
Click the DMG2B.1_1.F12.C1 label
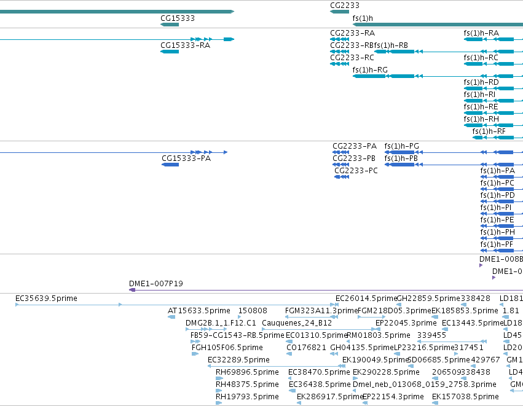(x=221, y=323)
